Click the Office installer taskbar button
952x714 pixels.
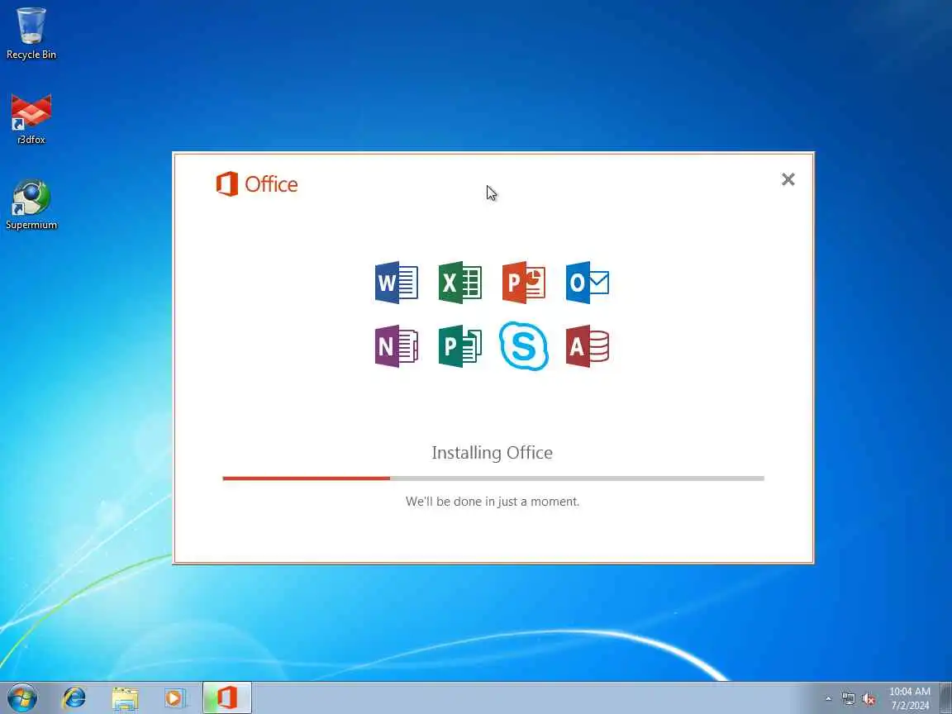coord(227,697)
